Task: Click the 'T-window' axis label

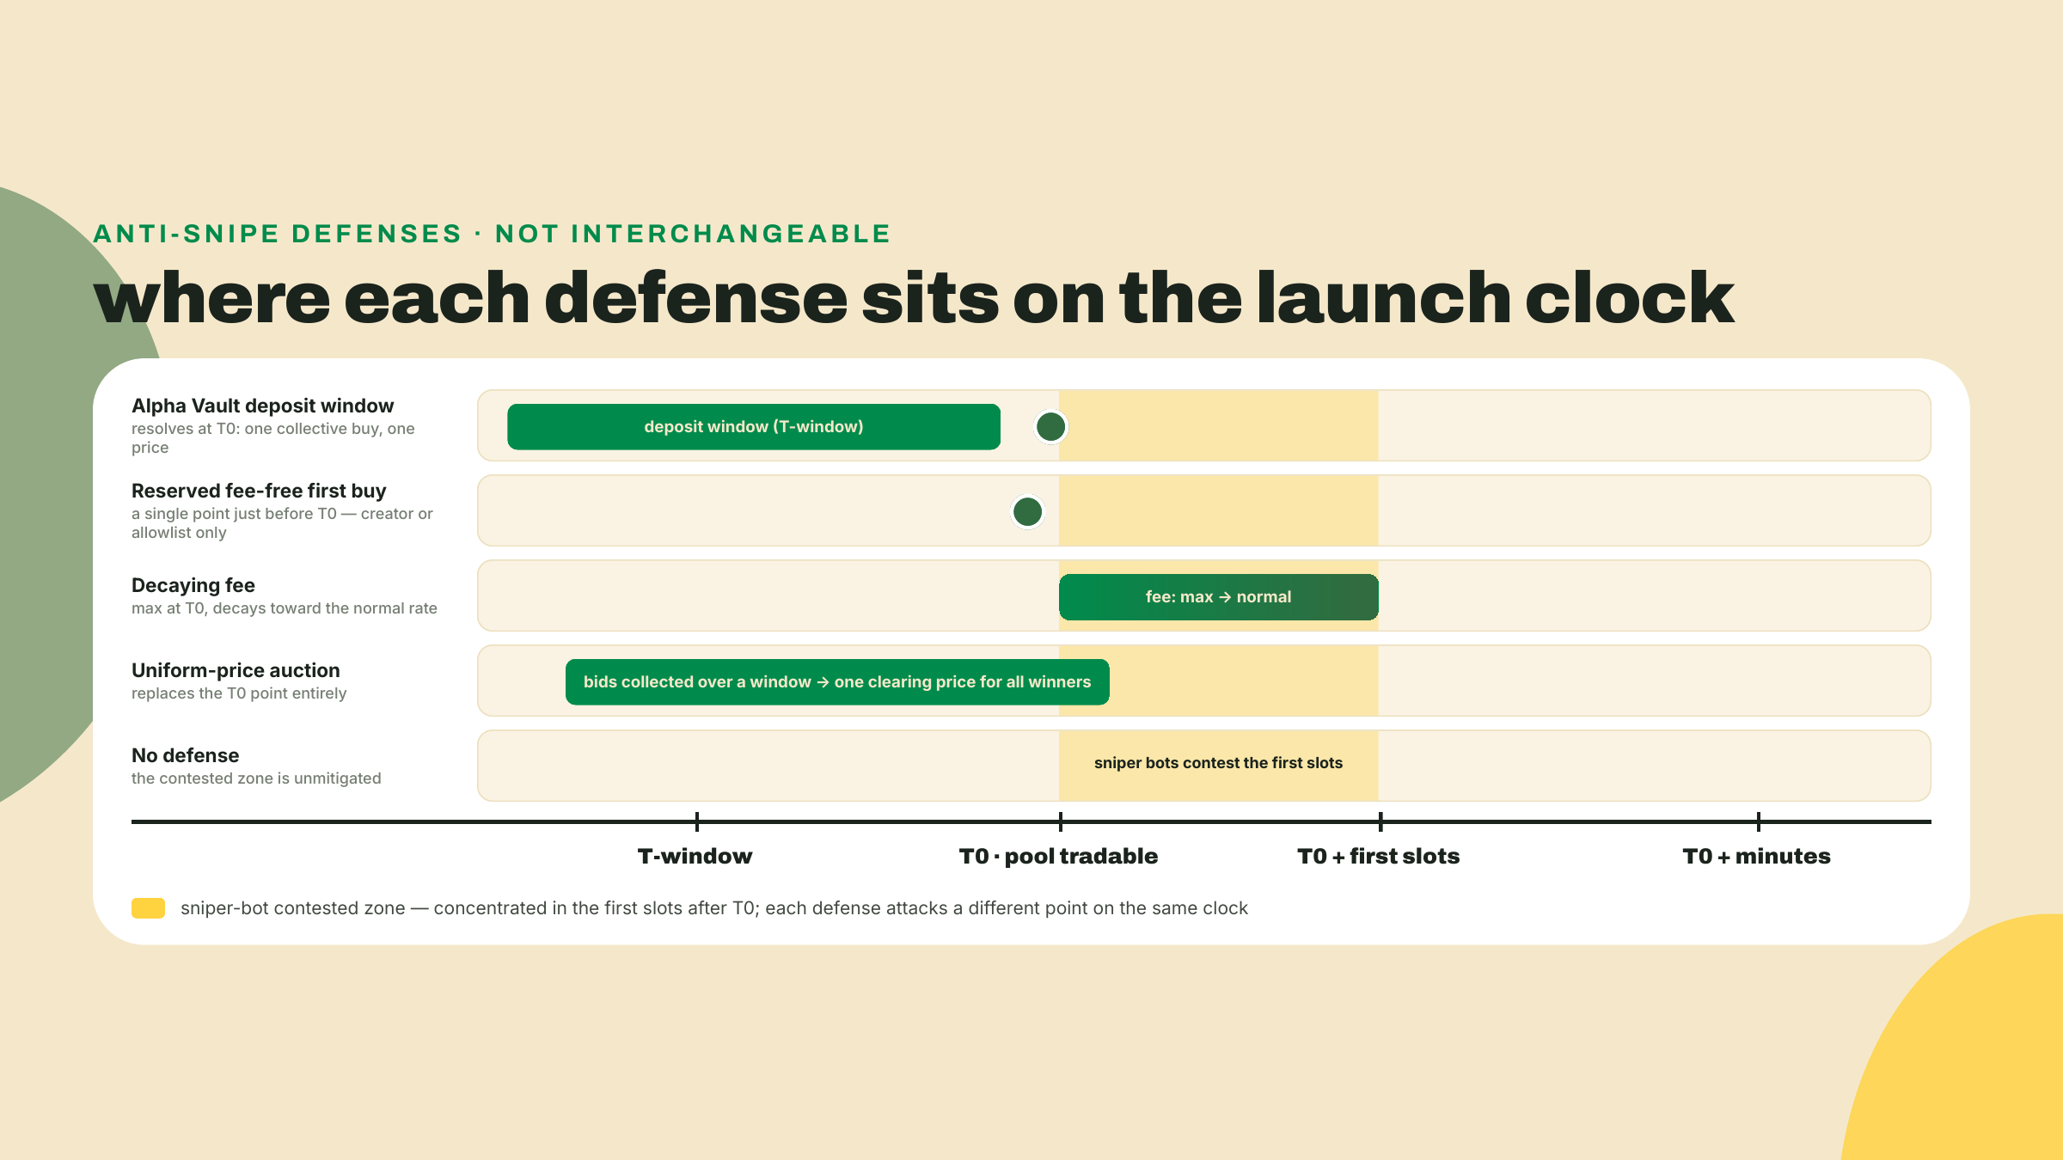Action: coord(695,856)
